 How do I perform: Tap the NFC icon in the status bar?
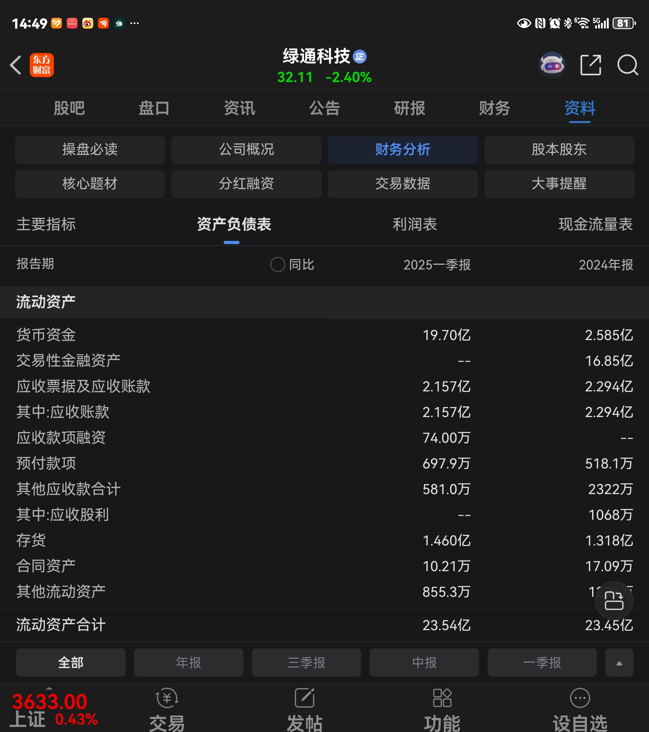(x=540, y=24)
